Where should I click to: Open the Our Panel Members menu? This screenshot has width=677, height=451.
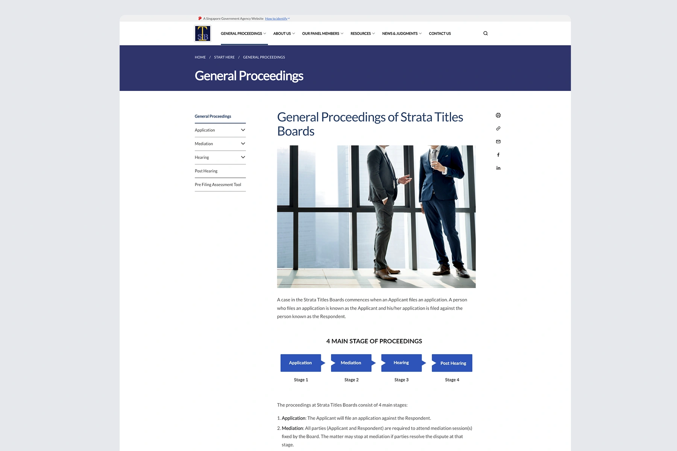point(322,33)
